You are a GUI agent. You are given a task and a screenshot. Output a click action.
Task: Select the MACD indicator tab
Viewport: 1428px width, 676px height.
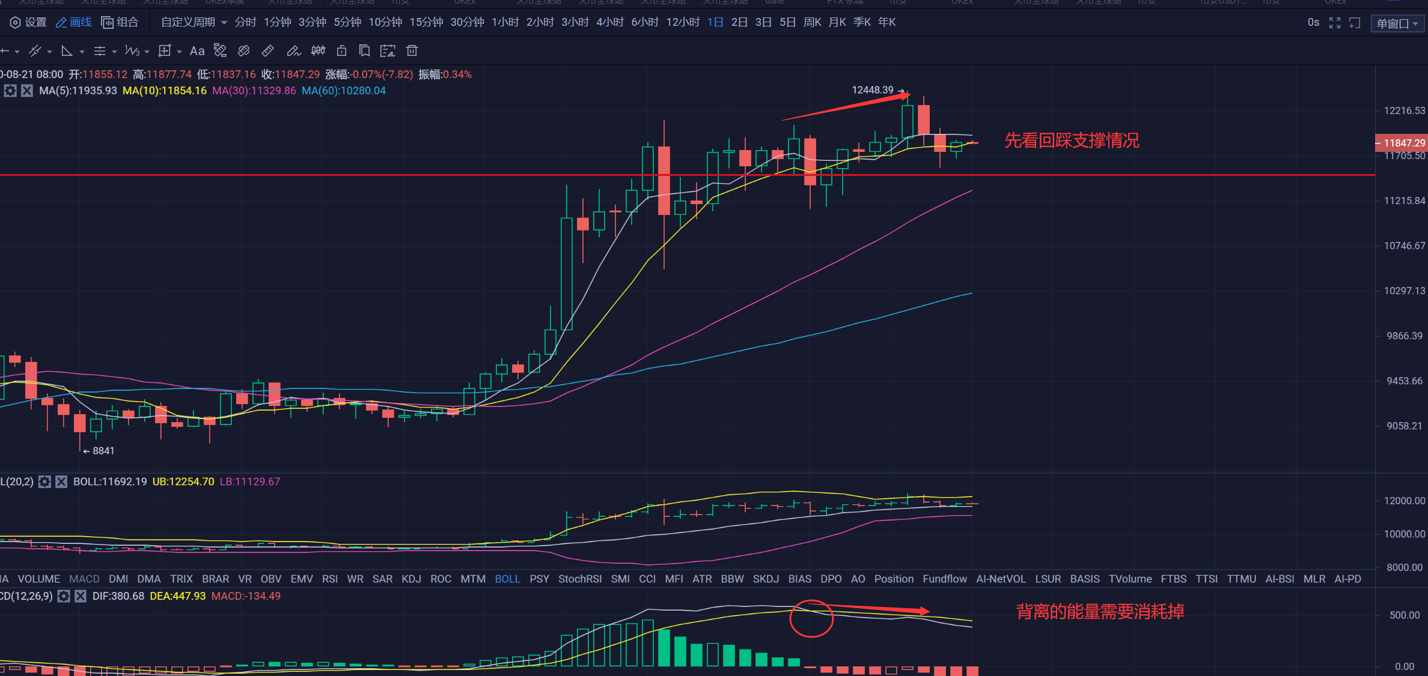coord(84,579)
